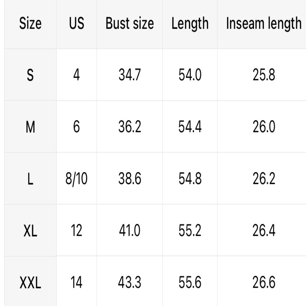Select the 36.2 bust size cell
The width and height of the screenshot is (306, 306).
coord(130,127)
